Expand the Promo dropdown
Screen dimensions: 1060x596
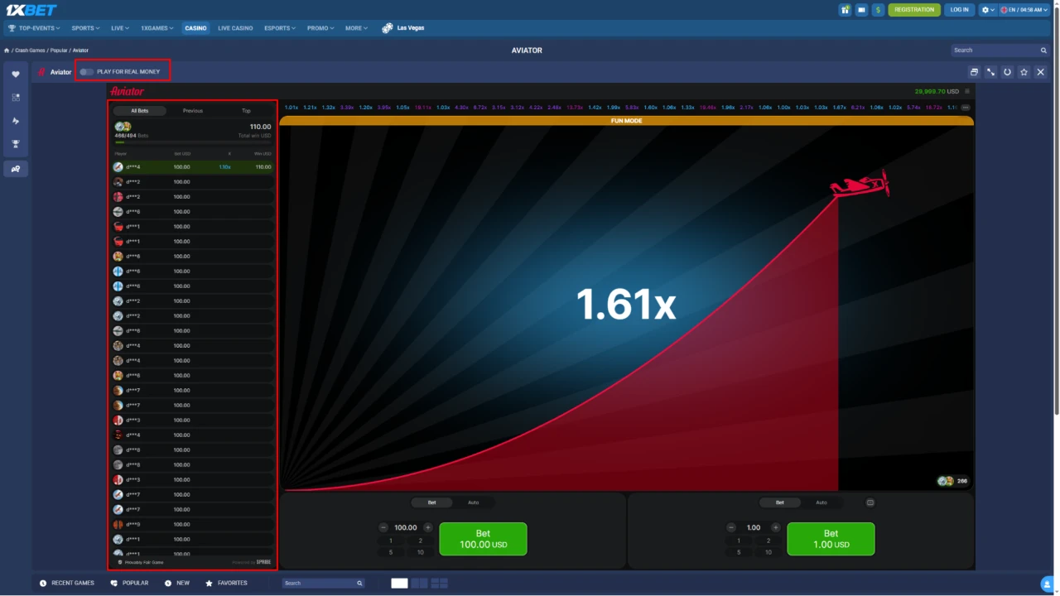320,28
